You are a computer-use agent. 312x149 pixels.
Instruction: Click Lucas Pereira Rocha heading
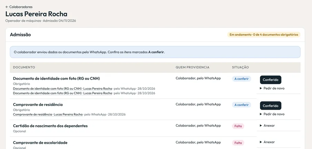pyautogui.click(x=36, y=14)
